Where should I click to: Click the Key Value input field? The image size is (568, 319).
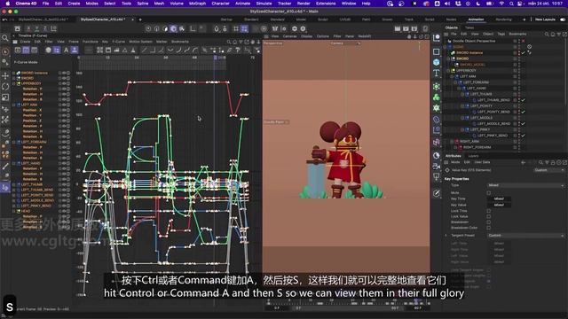pyautogui.click(x=499, y=205)
